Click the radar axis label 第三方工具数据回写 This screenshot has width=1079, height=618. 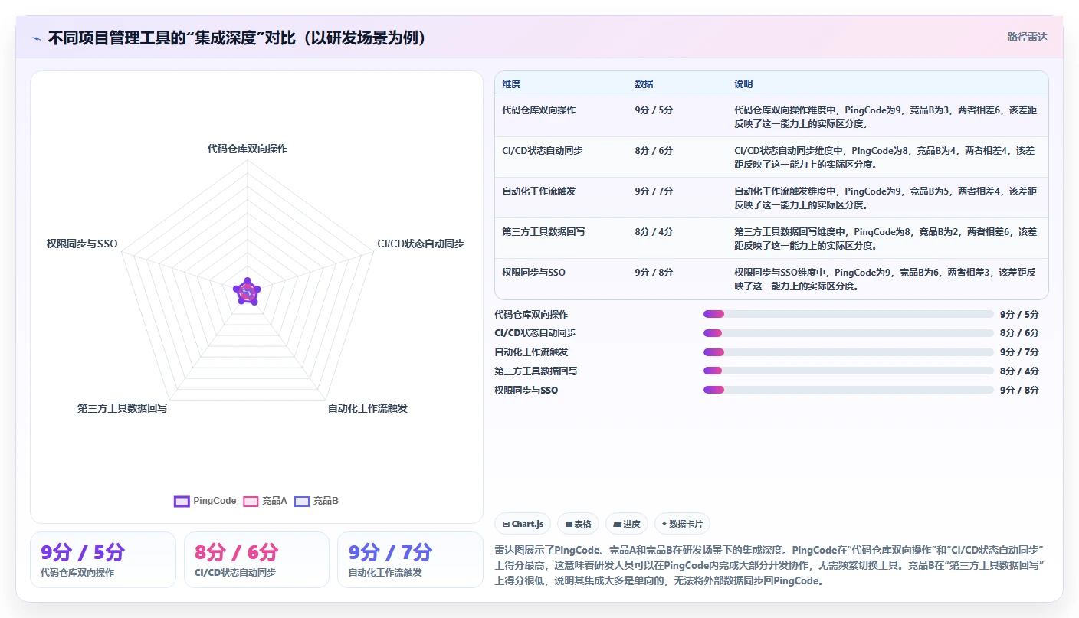click(123, 408)
